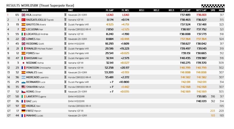Open rider BAUTISTA Alvaro's name
Image resolution: width=234 pixels, height=129 pixels.
[36, 24]
